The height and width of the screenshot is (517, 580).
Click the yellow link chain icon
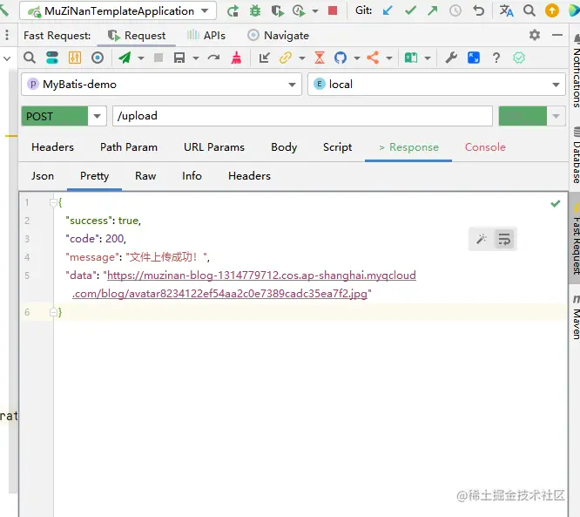tap(285, 58)
